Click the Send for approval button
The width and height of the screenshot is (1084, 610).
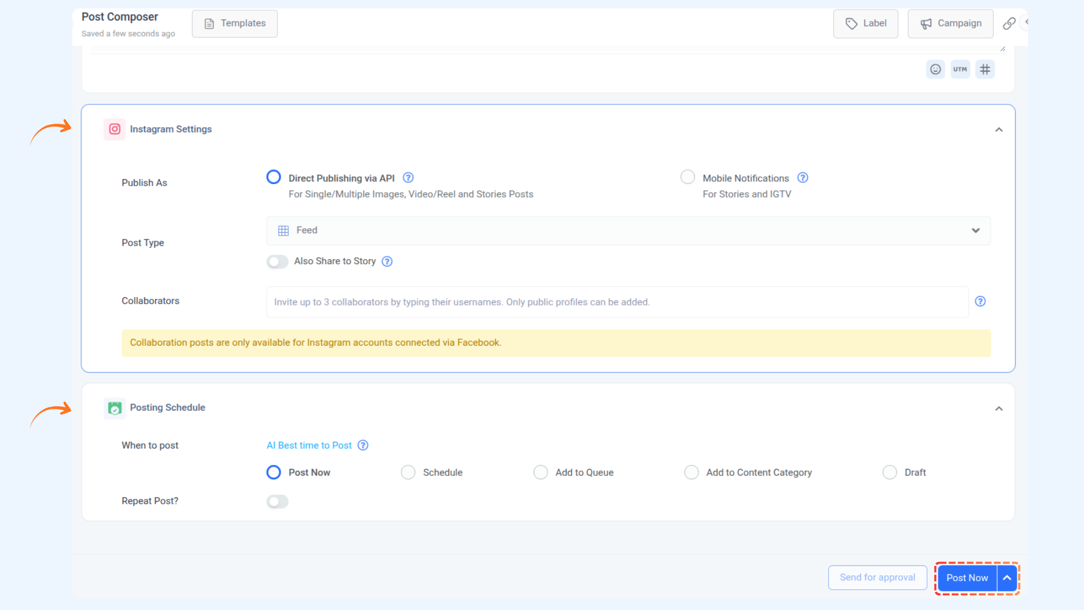pos(877,577)
